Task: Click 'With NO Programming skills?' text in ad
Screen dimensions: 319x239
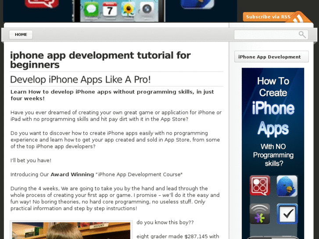Action: pos(273,155)
